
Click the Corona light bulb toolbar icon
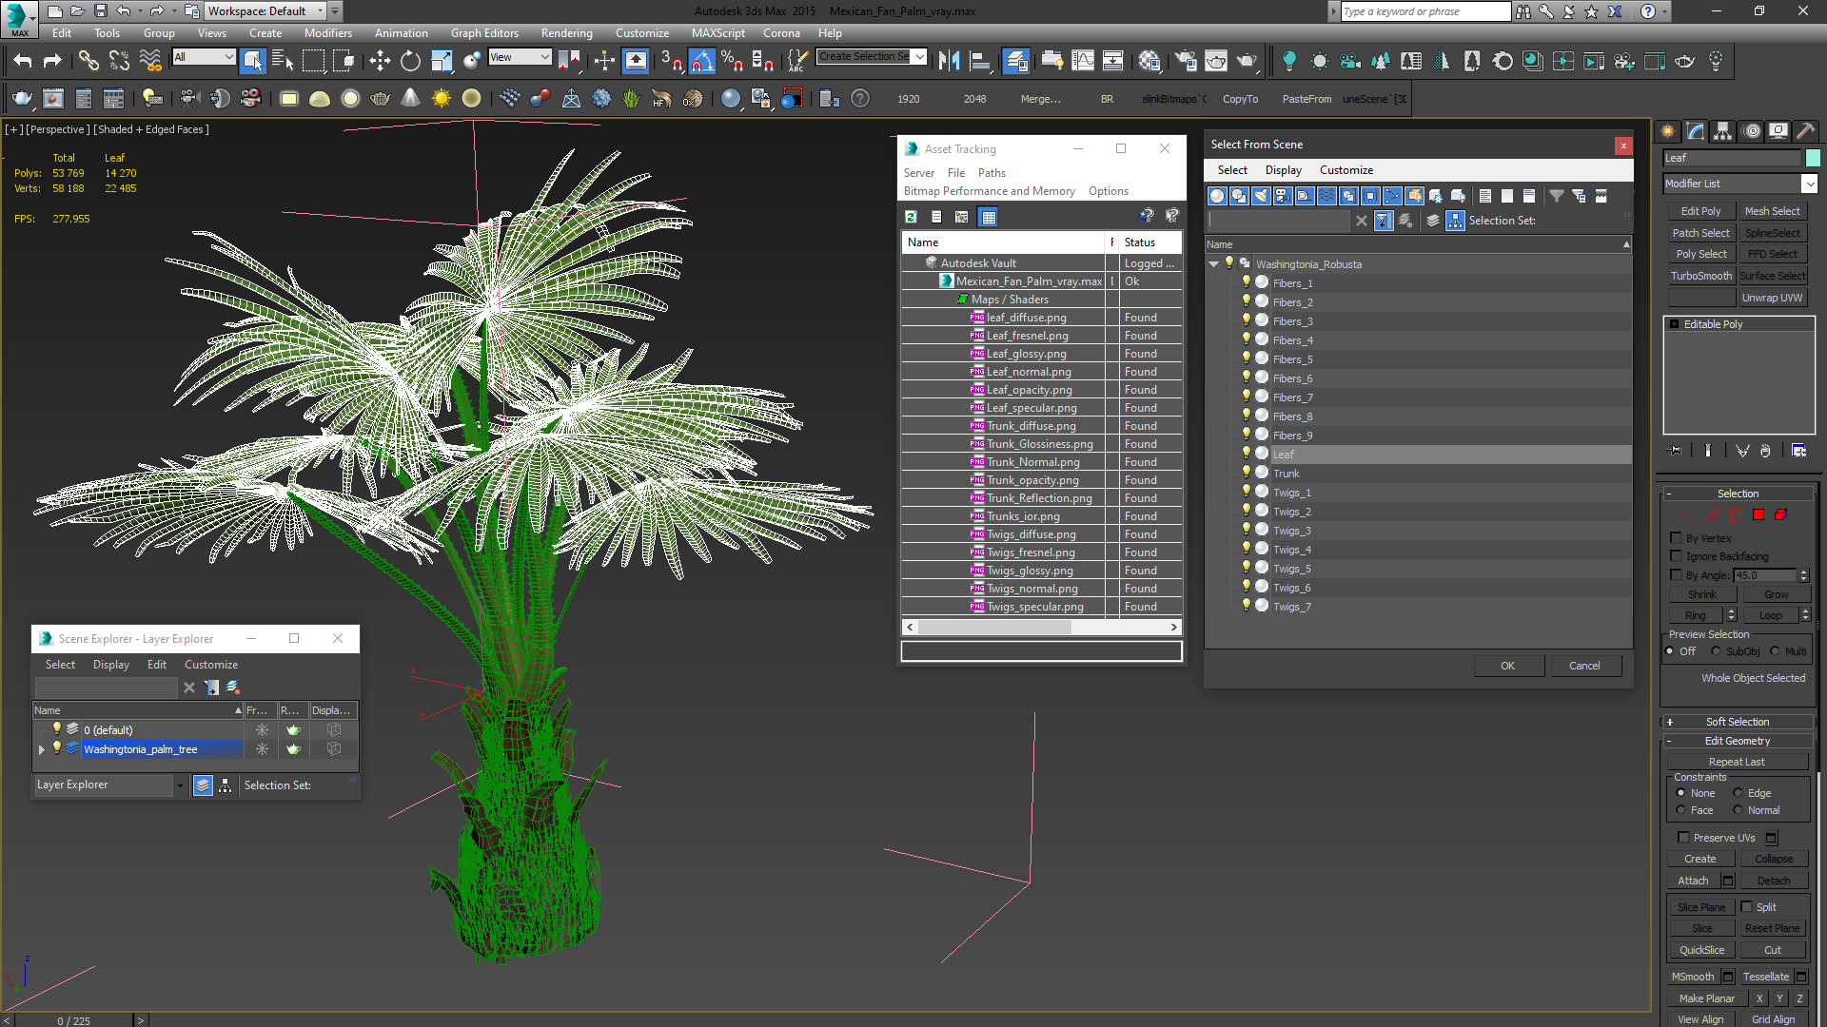1288,61
